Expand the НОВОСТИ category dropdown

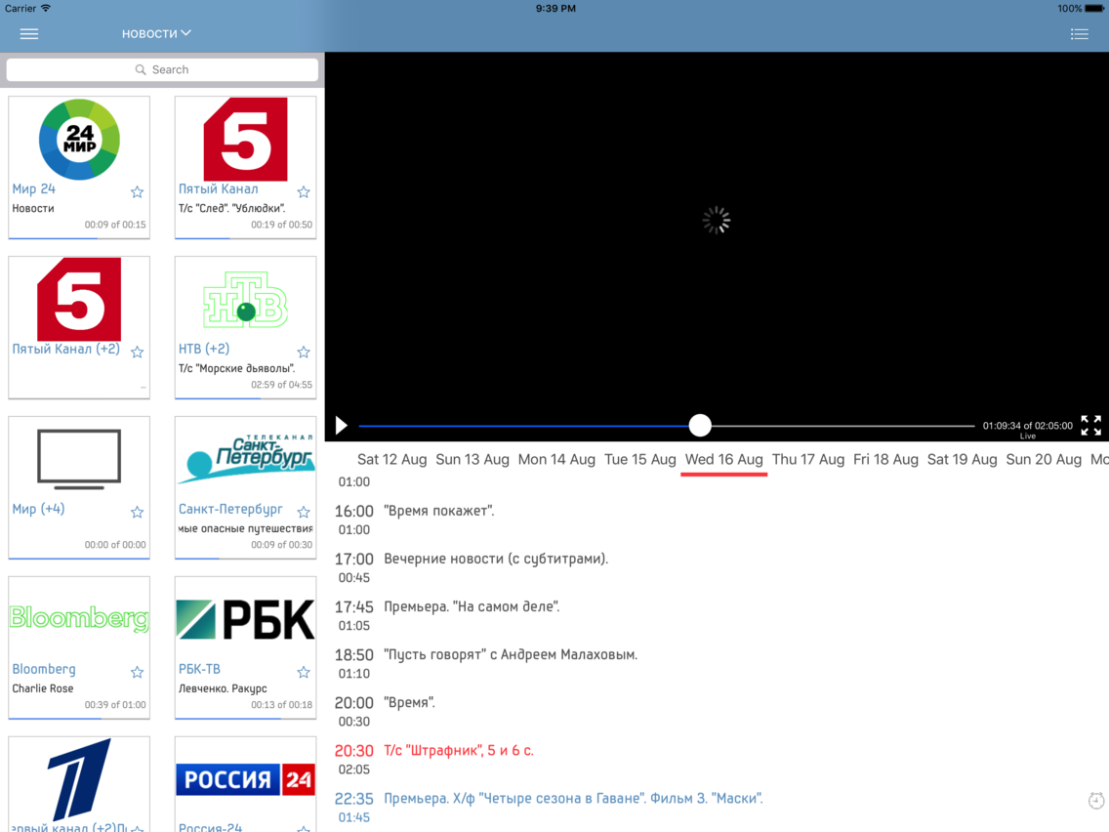point(156,33)
